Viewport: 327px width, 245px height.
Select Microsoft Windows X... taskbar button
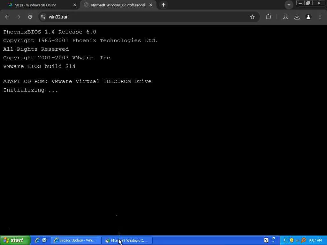pos(127,241)
